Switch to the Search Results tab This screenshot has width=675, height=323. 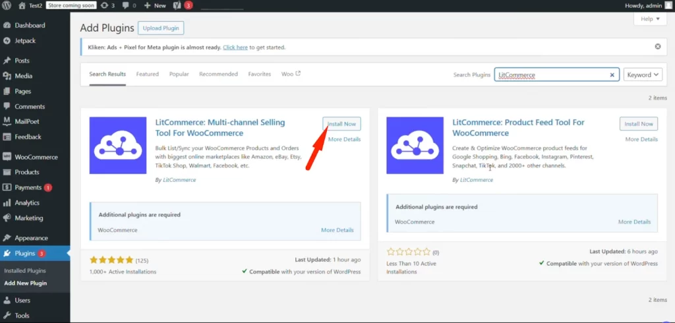107,74
